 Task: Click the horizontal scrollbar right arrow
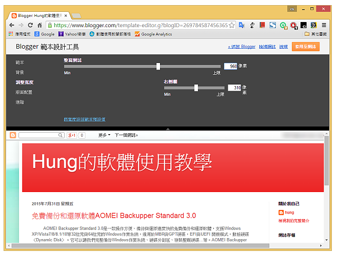321,245
